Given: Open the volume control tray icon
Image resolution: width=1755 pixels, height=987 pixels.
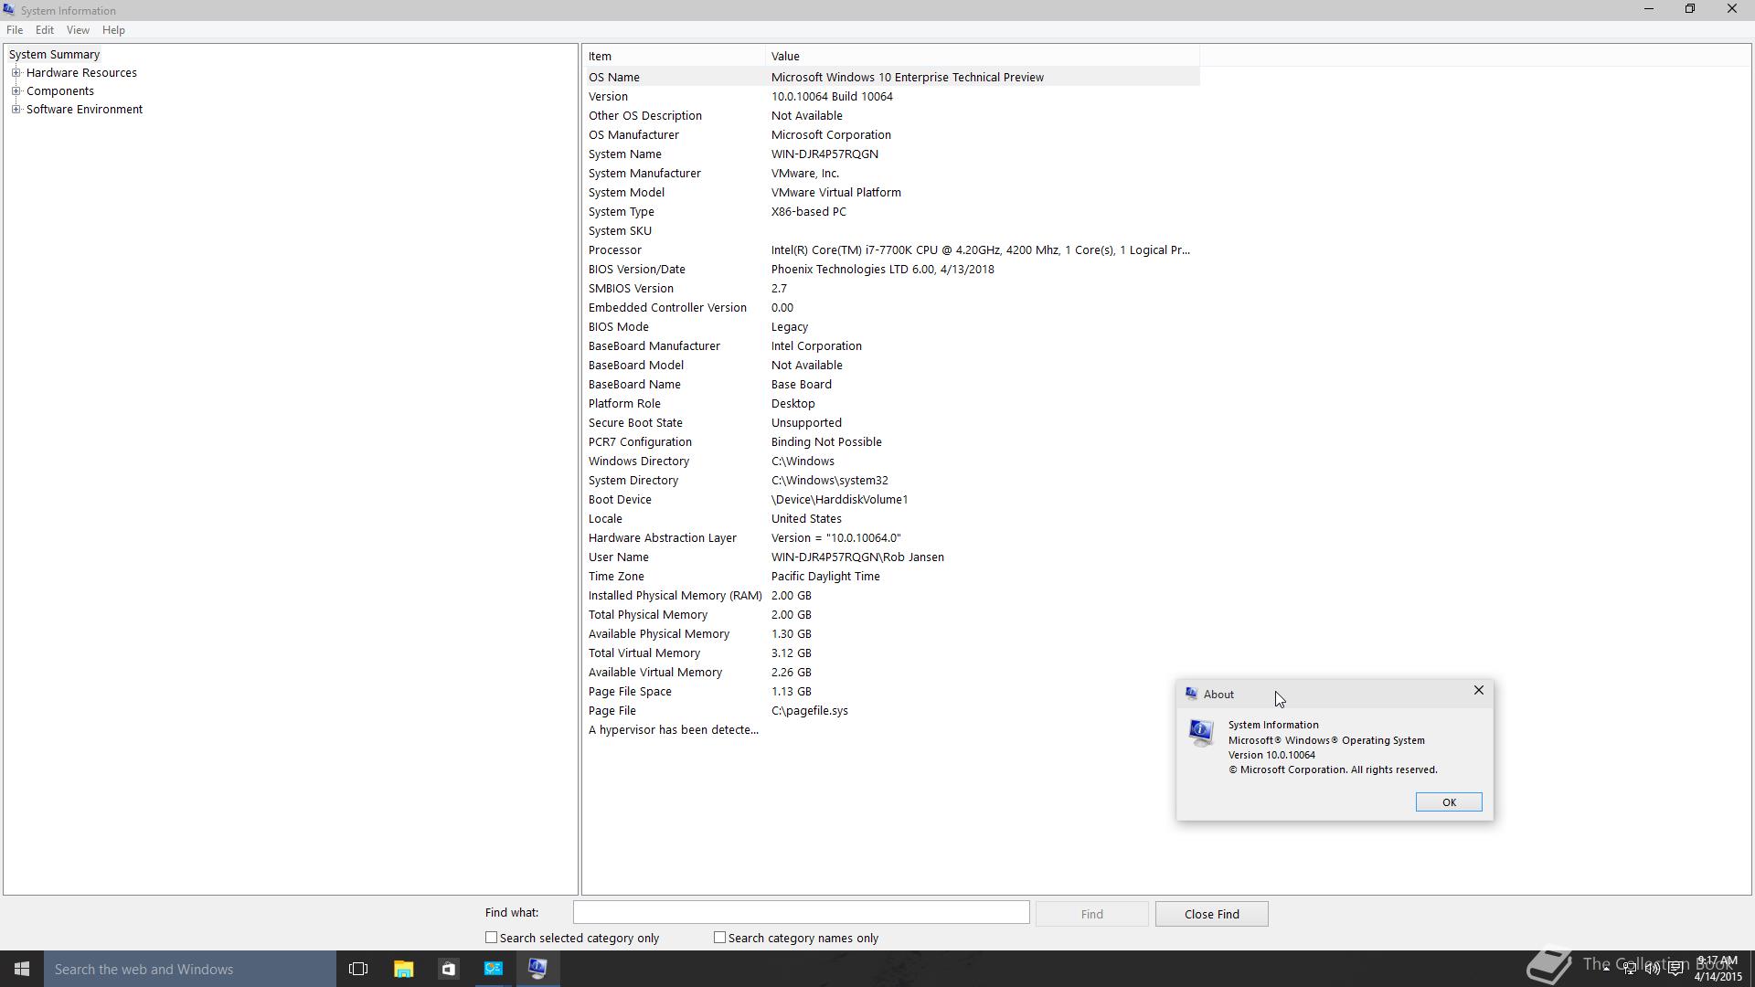Looking at the screenshot, I should [1653, 969].
